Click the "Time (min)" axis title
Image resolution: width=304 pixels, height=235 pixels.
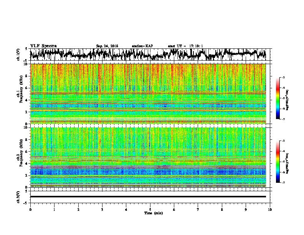154,213
